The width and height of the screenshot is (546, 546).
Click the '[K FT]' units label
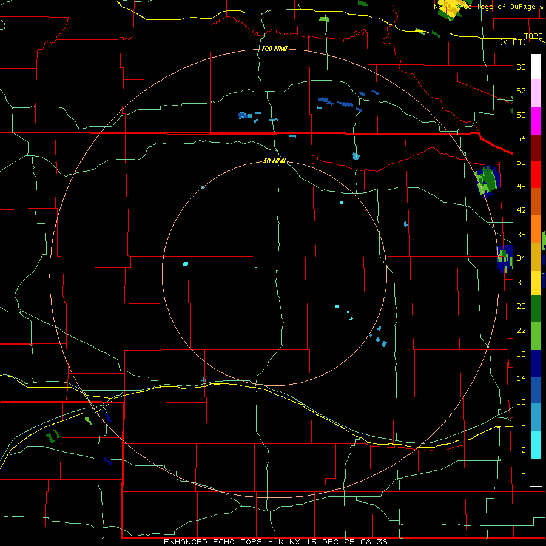(x=513, y=42)
